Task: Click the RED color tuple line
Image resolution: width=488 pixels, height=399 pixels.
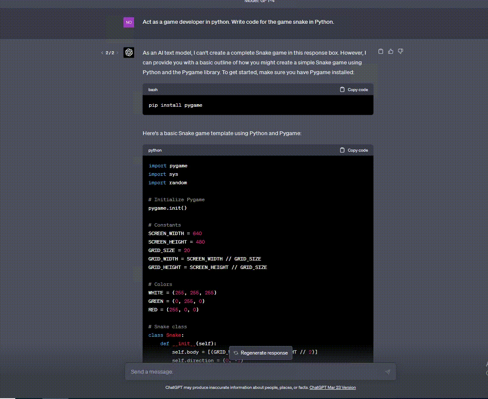Action: pyautogui.click(x=174, y=310)
